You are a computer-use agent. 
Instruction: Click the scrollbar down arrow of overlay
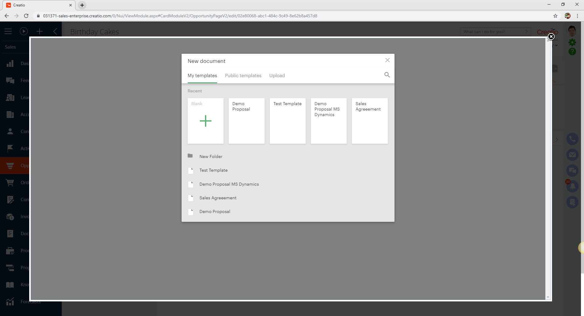point(548,297)
